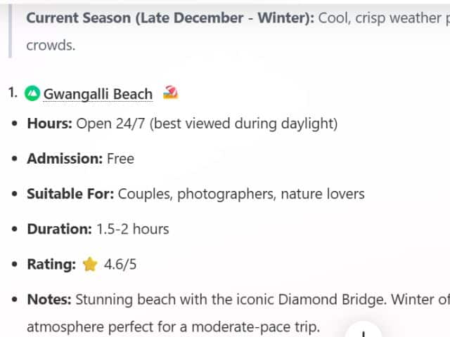Click the bold Suitable For label
Viewport: 450px width, 337px height.
click(70, 194)
